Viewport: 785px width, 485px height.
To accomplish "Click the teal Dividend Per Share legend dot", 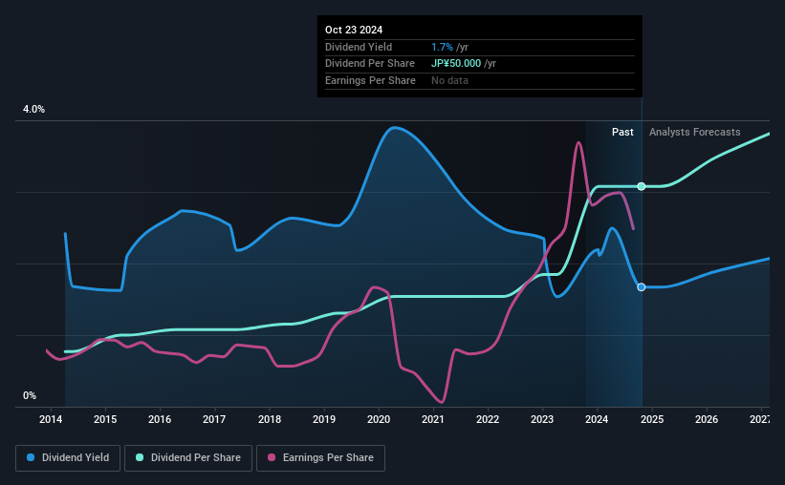I will pos(140,457).
